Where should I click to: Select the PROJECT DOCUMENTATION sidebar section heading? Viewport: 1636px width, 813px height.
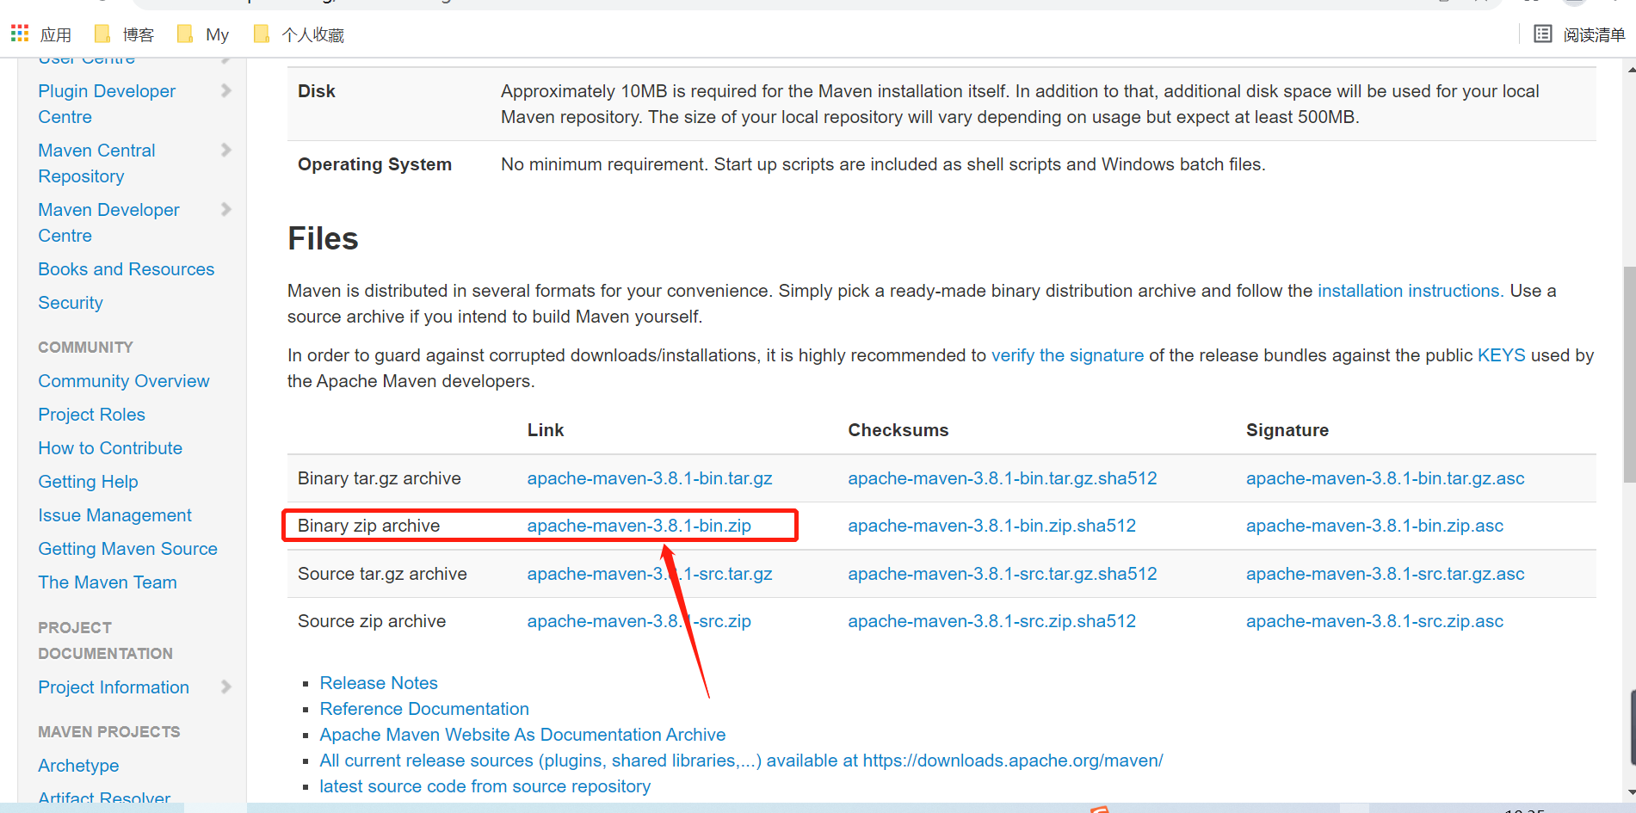pos(105,641)
